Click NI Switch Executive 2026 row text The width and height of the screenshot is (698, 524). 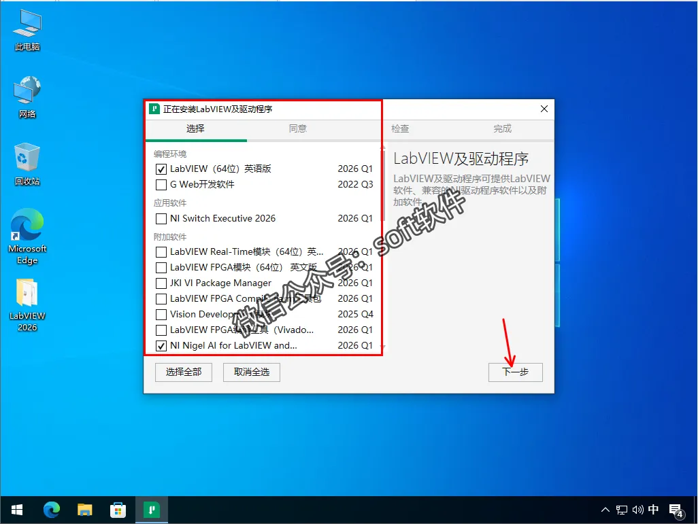[x=222, y=218]
